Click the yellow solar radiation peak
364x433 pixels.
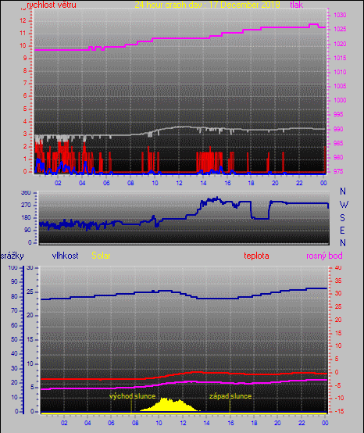[165, 399]
